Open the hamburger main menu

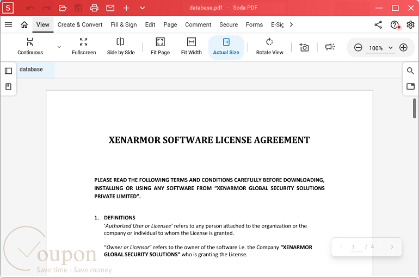(9, 25)
